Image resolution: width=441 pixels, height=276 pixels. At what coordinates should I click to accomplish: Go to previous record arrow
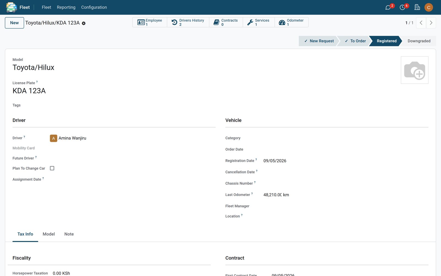(x=421, y=23)
